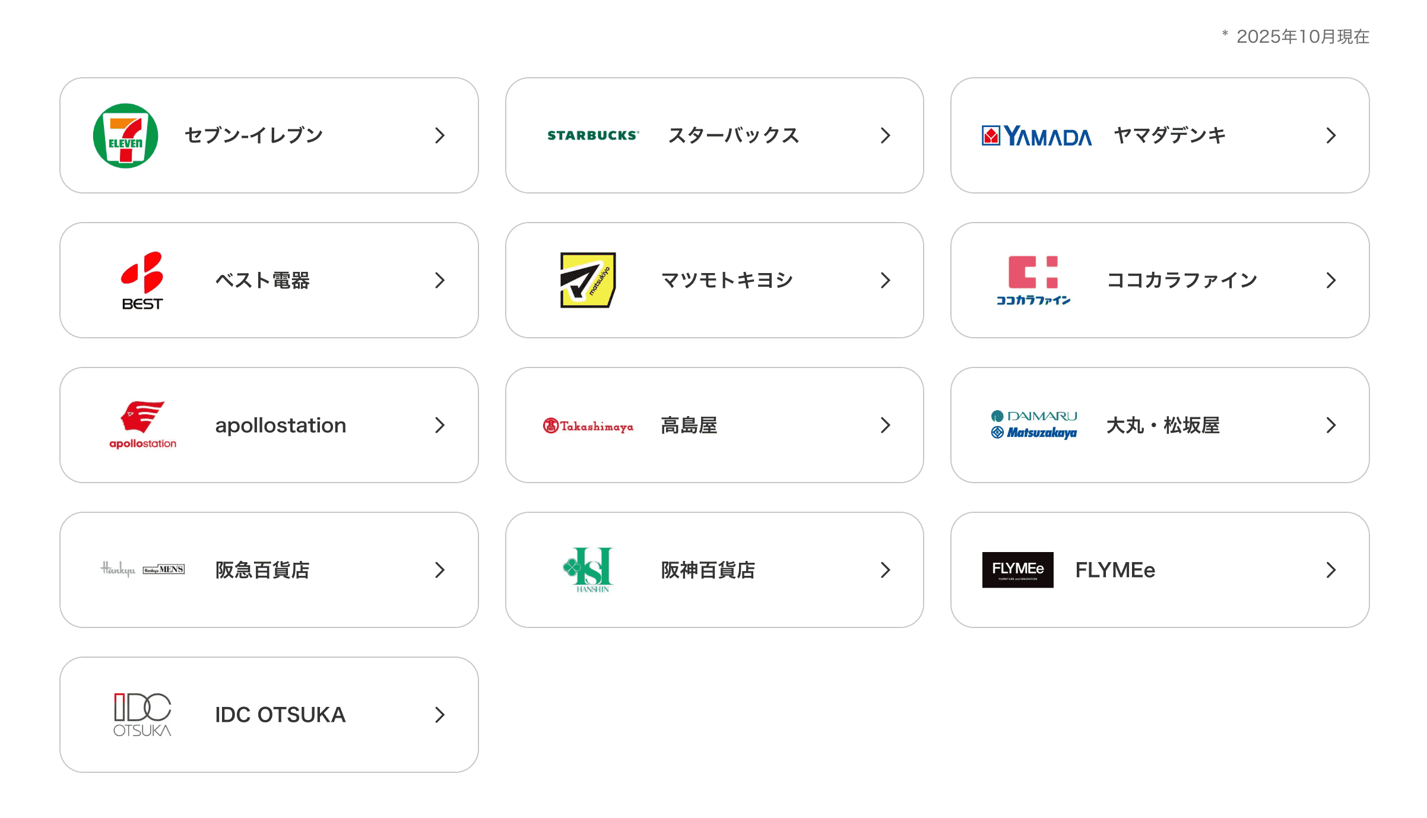Image resolution: width=1427 pixels, height=818 pixels.
Task: Click the apollostation red logo
Action: [x=142, y=424]
